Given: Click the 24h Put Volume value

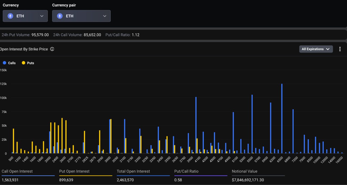Looking at the screenshot, I should (x=40, y=35).
